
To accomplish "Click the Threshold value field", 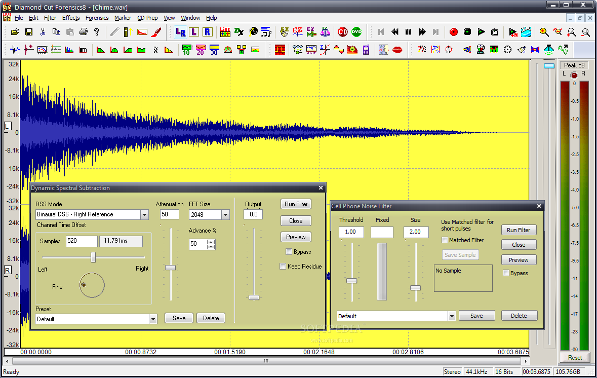I will (x=351, y=232).
